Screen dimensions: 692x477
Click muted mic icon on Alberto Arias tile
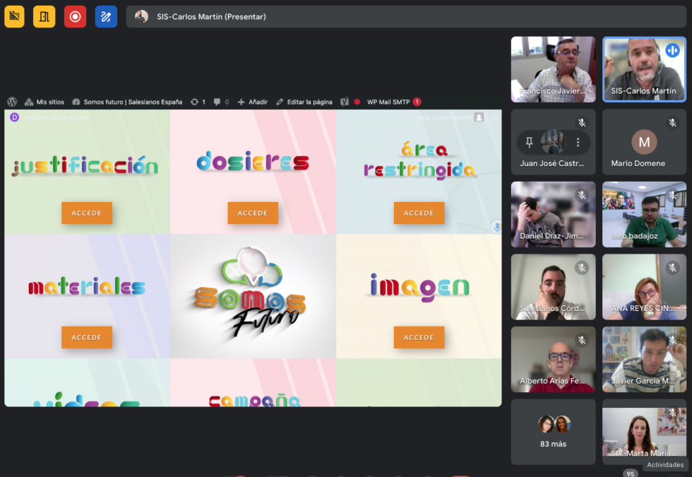[581, 341]
